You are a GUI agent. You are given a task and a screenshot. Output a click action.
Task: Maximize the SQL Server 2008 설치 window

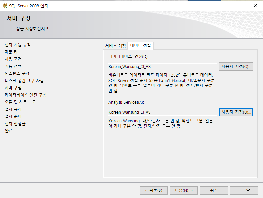pos(240,6)
